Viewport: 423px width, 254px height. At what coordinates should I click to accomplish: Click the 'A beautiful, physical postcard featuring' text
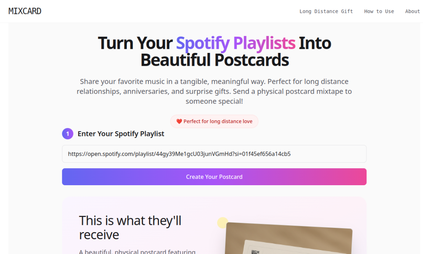137,252
